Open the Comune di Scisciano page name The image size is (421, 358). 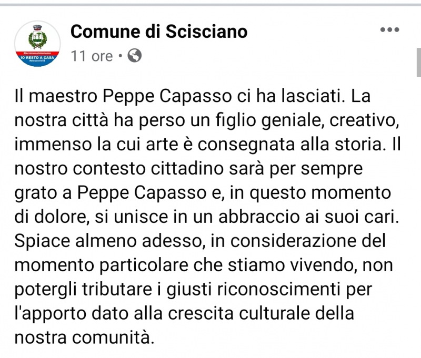click(158, 32)
